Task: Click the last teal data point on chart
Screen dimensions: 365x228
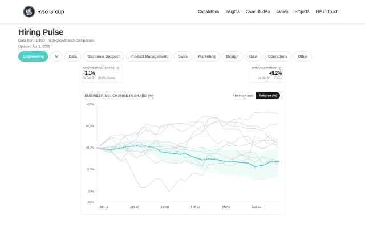Action: (278, 161)
